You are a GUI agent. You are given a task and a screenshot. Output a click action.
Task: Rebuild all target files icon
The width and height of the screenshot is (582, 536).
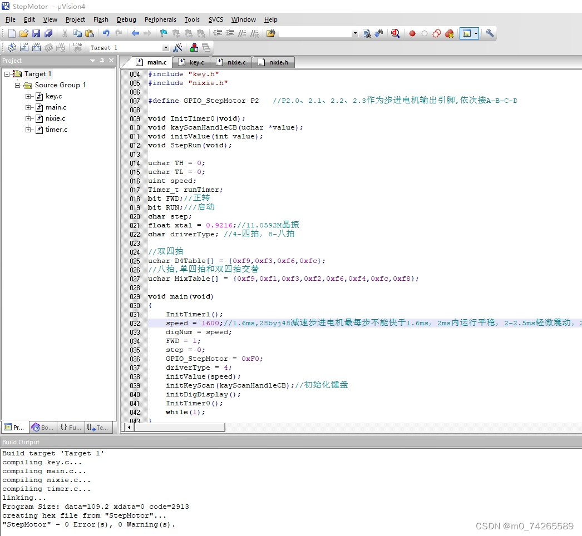pyautogui.click(x=36, y=47)
